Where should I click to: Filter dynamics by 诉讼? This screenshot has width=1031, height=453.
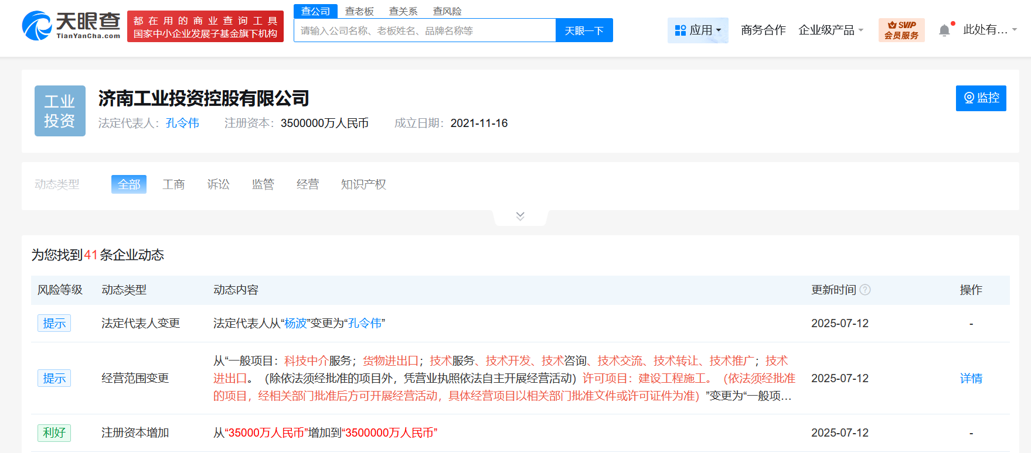219,184
